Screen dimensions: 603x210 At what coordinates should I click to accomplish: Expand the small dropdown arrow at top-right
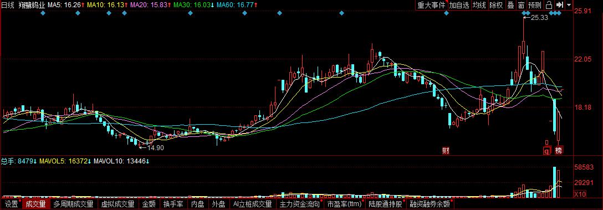click(569, 6)
